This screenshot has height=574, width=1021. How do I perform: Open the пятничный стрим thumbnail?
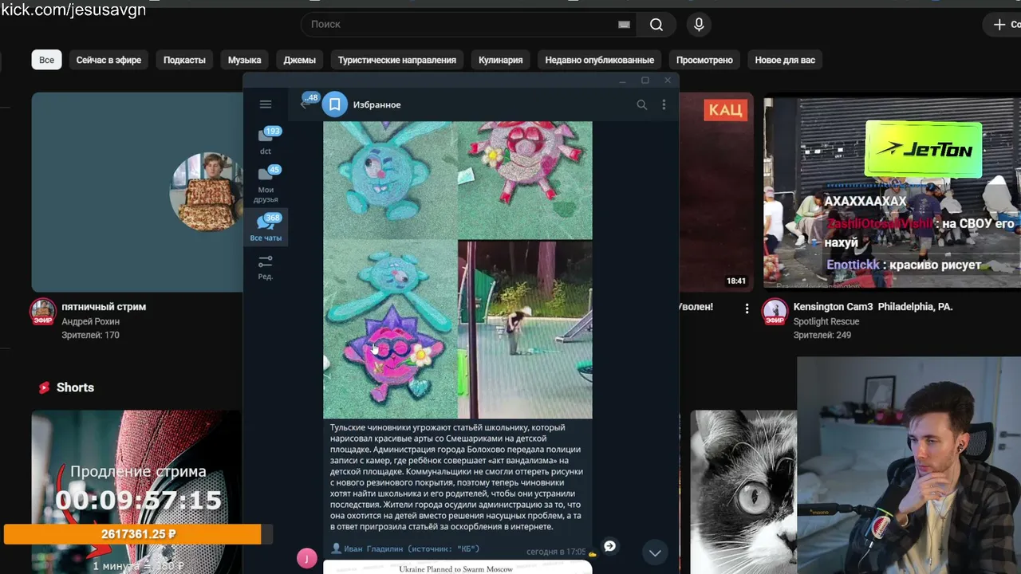137,192
